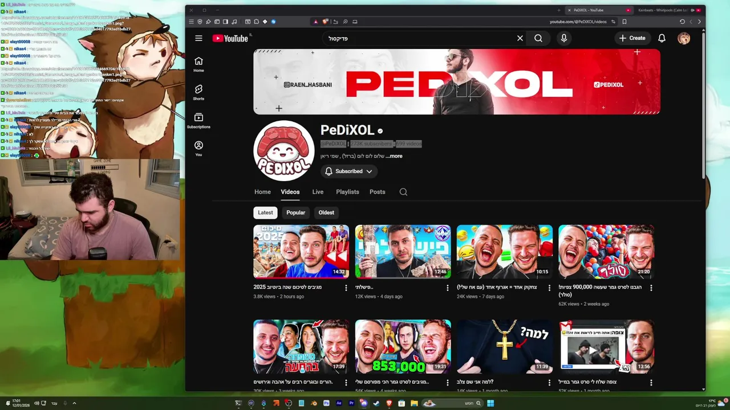
Task: Open options for the 24K views video
Action: [x=549, y=288]
